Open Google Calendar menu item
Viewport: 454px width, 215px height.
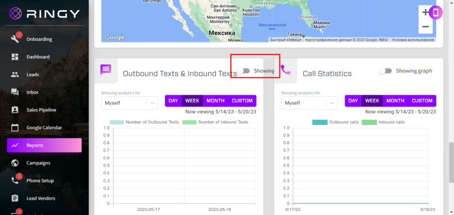[x=44, y=127]
